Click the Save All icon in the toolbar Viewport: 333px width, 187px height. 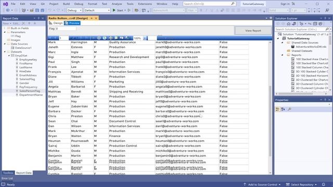pos(42,10)
